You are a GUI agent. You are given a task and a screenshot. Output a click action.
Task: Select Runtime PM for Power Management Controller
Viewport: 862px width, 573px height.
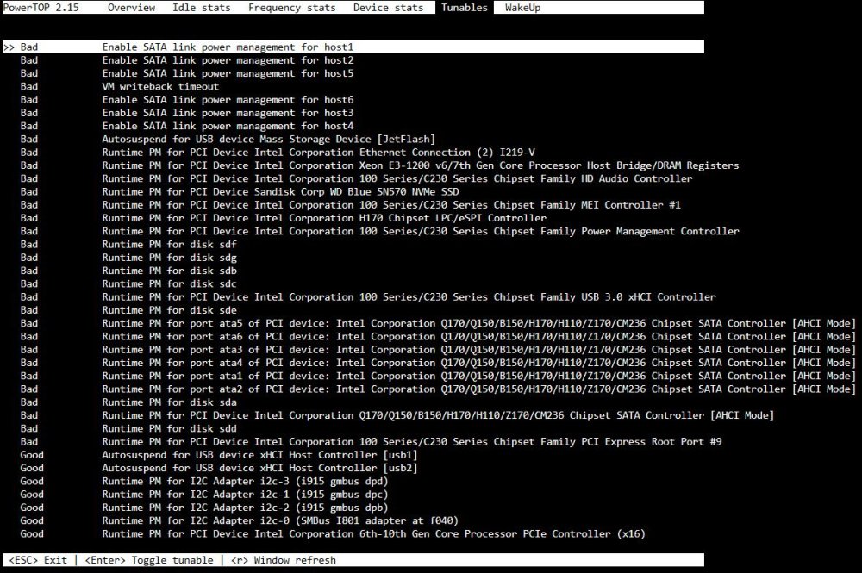coord(379,232)
